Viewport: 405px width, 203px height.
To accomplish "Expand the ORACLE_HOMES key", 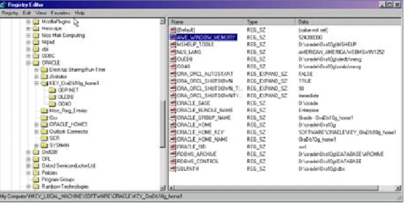I will (36, 125).
